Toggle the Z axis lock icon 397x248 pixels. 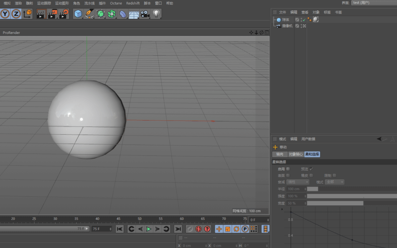[x=16, y=14]
